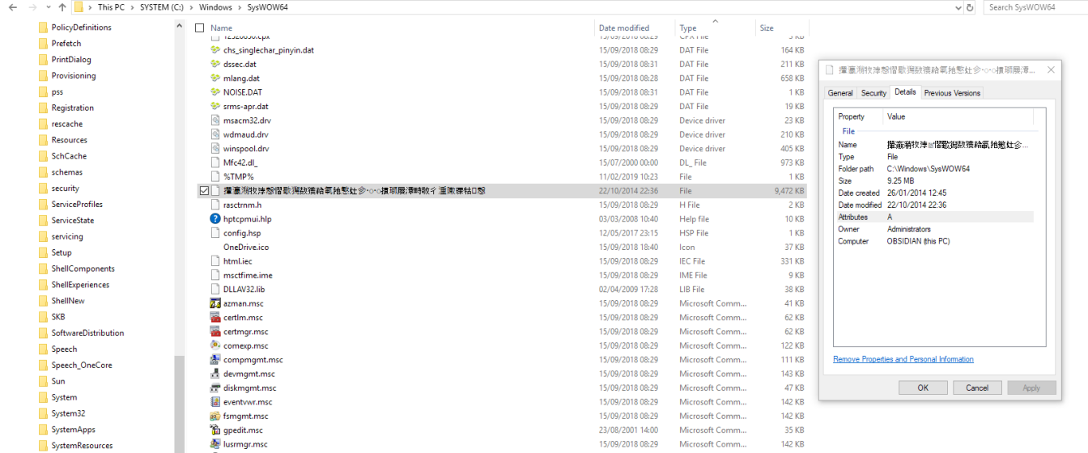The image size is (1088, 453).
Task: Sort by Type column header
Action: pos(688,28)
